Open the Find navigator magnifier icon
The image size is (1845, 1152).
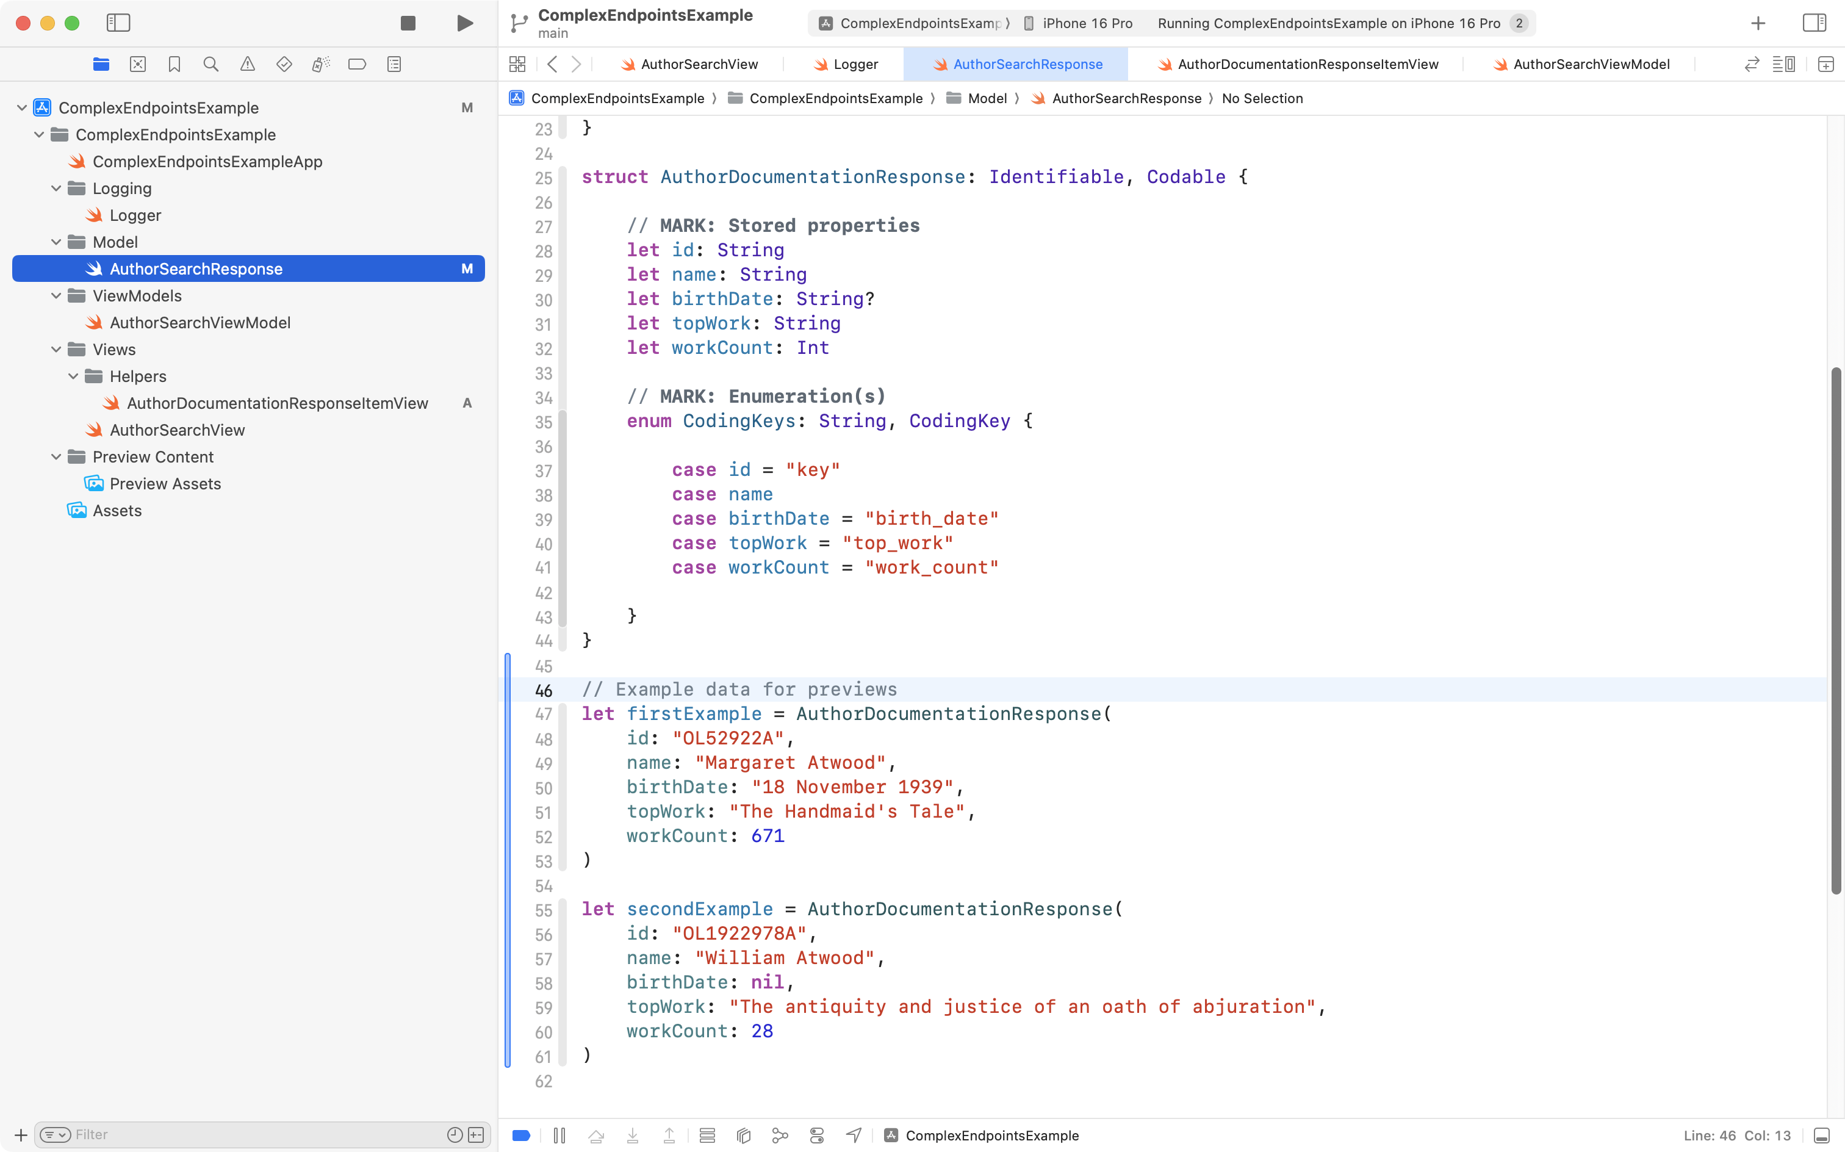pyautogui.click(x=211, y=64)
